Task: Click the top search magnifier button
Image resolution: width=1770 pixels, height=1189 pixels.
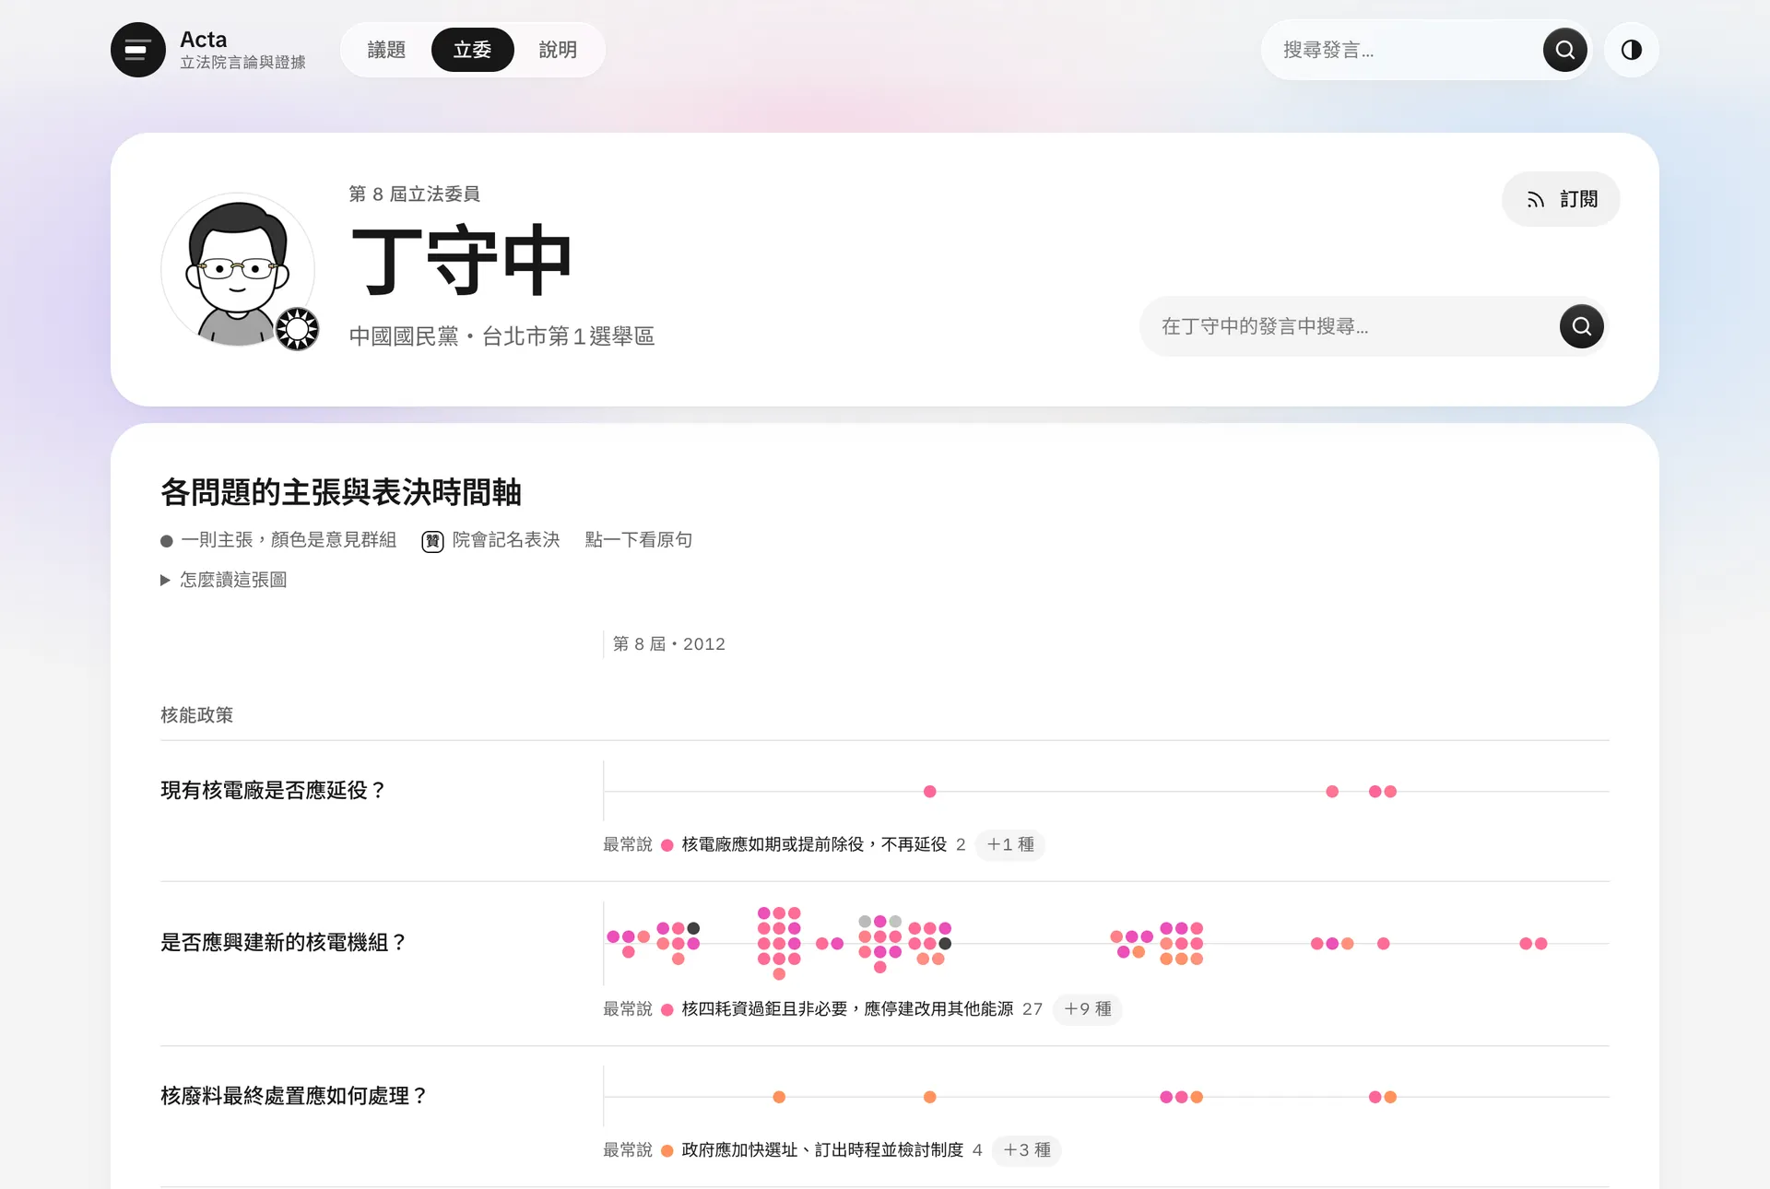Action: tap(1564, 50)
